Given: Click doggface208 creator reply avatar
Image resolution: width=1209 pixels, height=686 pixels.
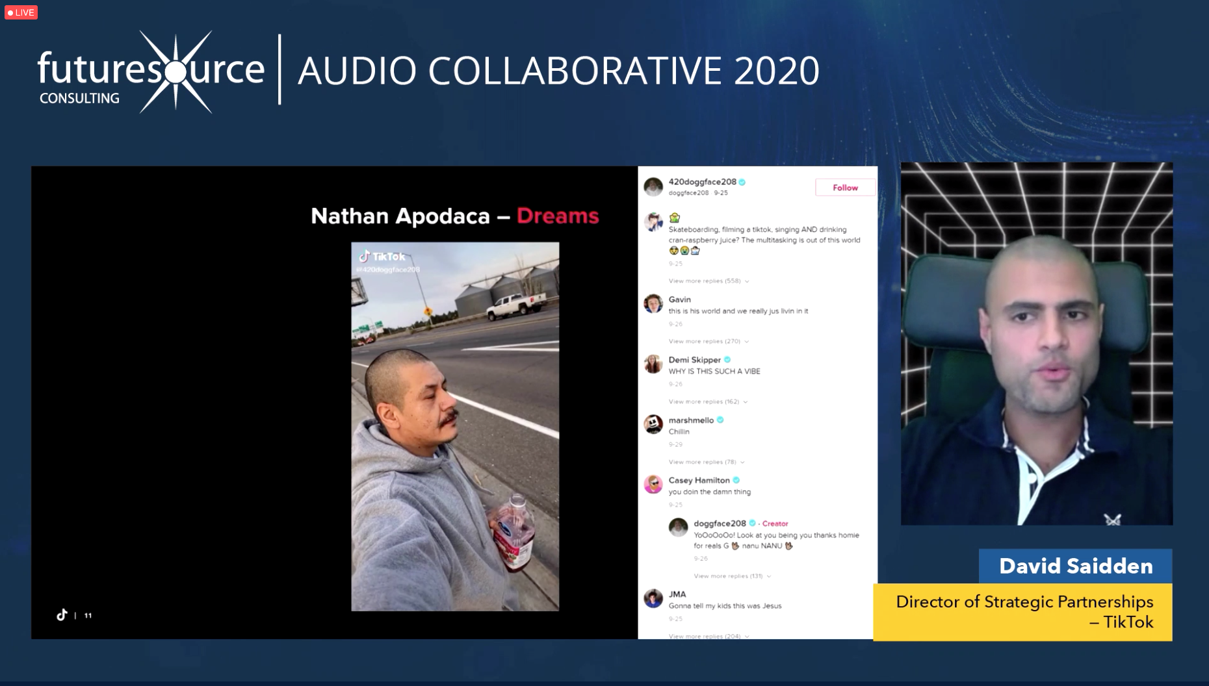Looking at the screenshot, I should tap(678, 527).
